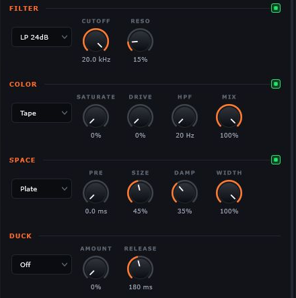Click the FILTER section heading
Image resolution: width=296 pixels, height=298 pixels.
coord(24,9)
